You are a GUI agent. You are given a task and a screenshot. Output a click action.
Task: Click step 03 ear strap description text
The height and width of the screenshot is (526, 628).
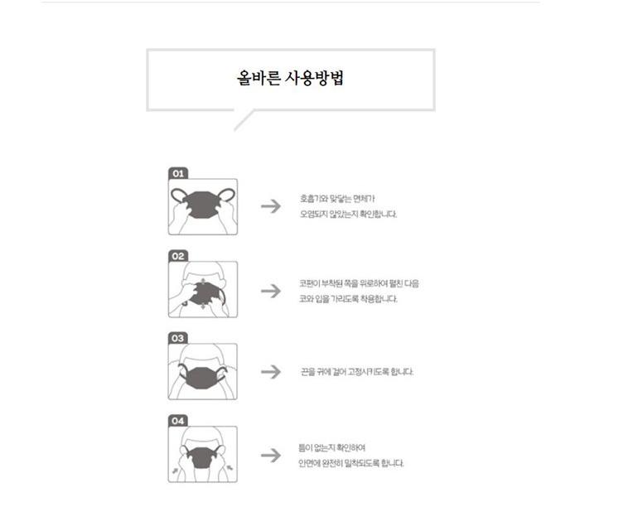pyautogui.click(x=357, y=372)
